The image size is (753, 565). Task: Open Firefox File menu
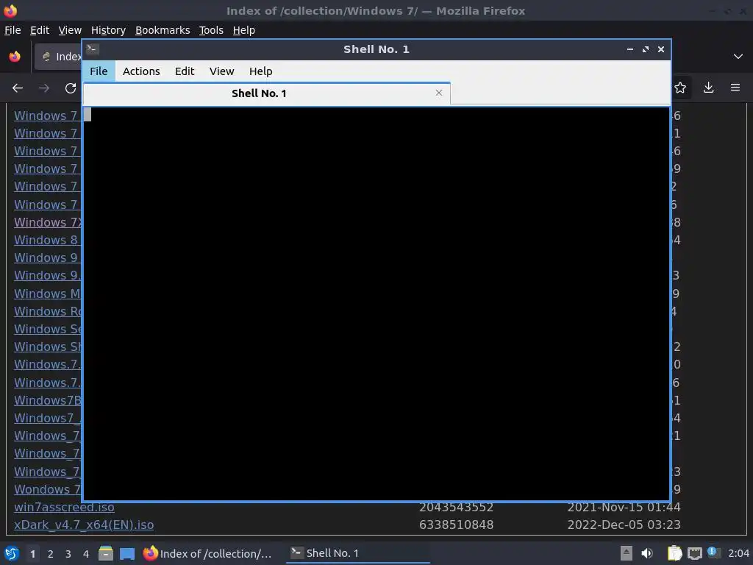point(13,30)
